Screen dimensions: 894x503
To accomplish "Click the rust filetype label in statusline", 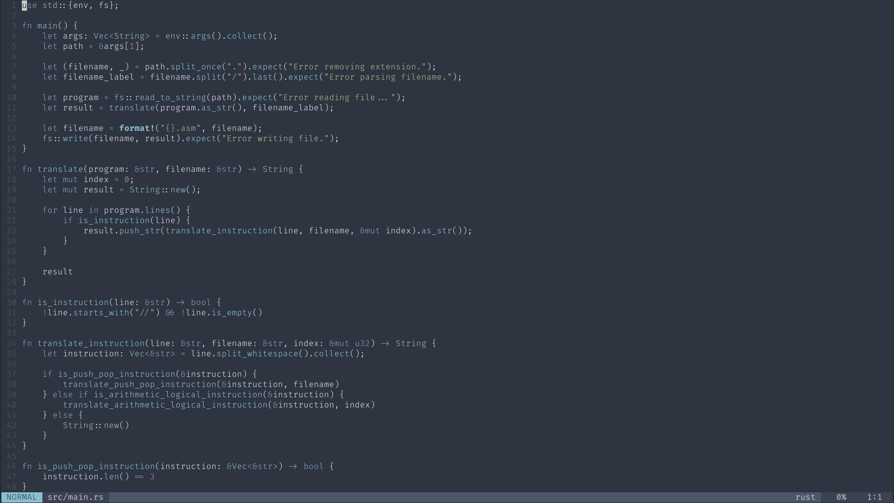I will point(805,497).
